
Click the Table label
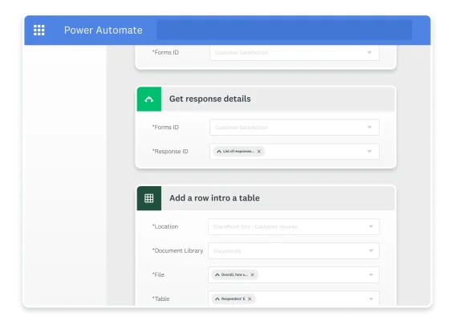[x=160, y=299]
